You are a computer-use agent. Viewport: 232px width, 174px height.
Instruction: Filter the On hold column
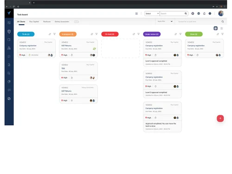(138, 34)
